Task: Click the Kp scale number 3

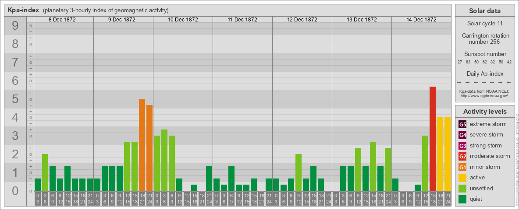Action: click(15, 136)
